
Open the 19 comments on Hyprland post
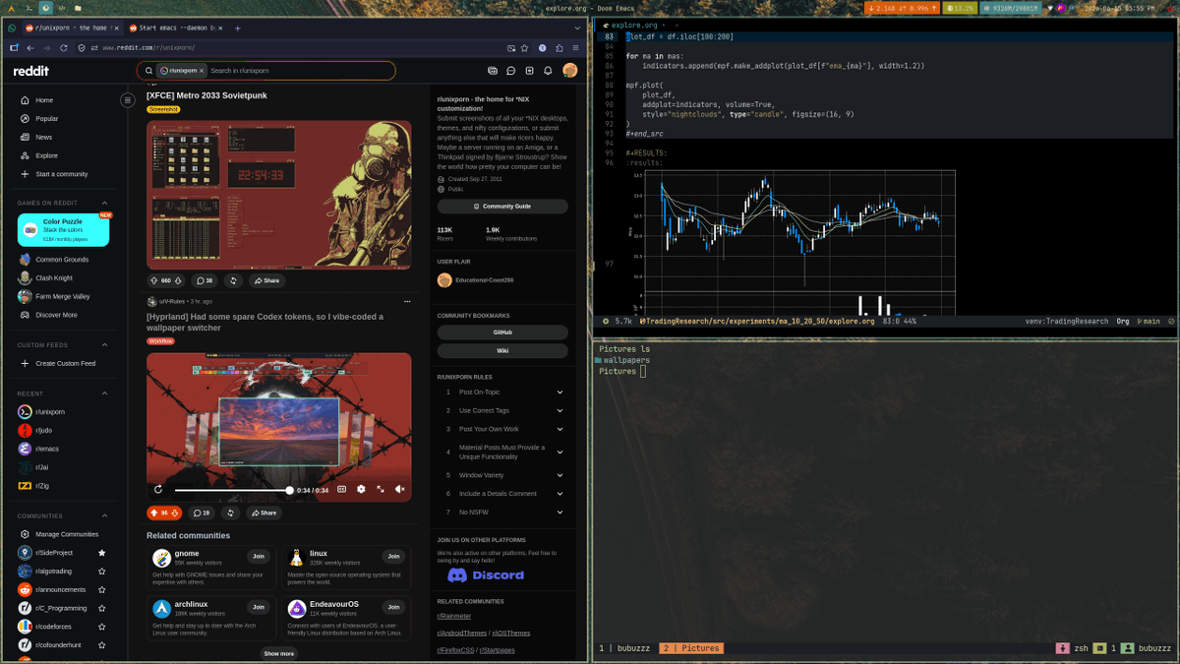pos(201,513)
